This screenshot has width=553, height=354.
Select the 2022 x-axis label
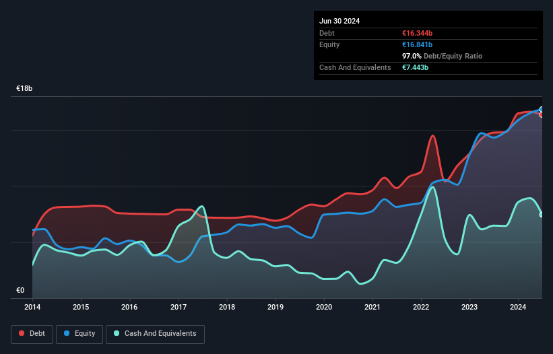(421, 306)
